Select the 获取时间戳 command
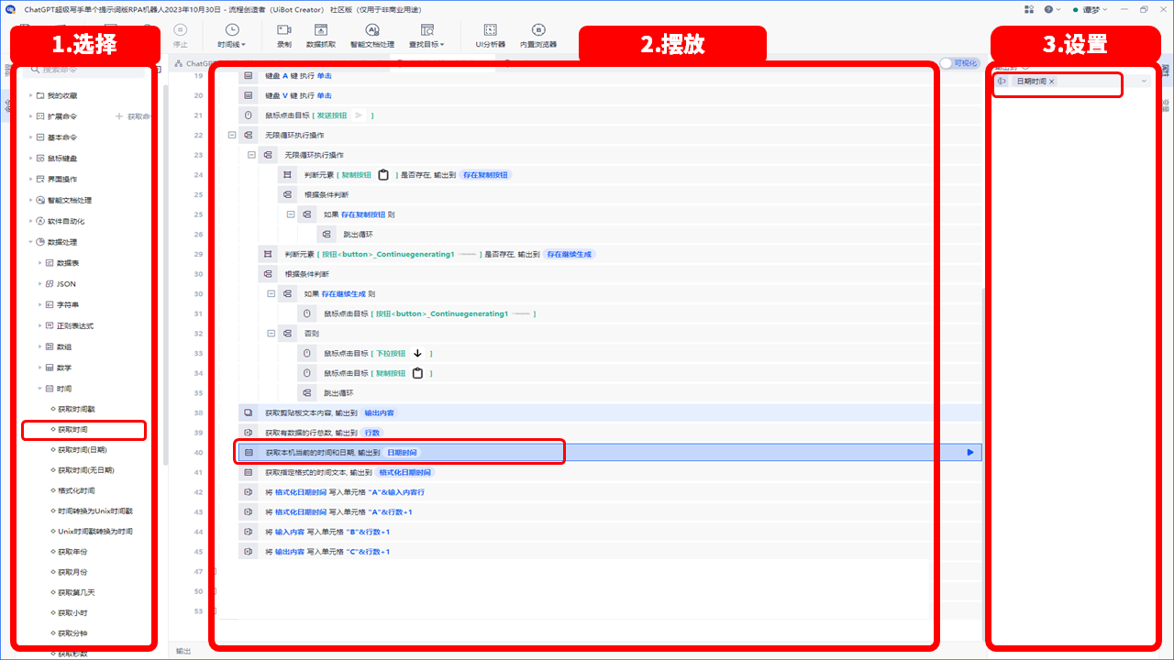Viewport: 1174px width, 660px height. tap(76, 409)
